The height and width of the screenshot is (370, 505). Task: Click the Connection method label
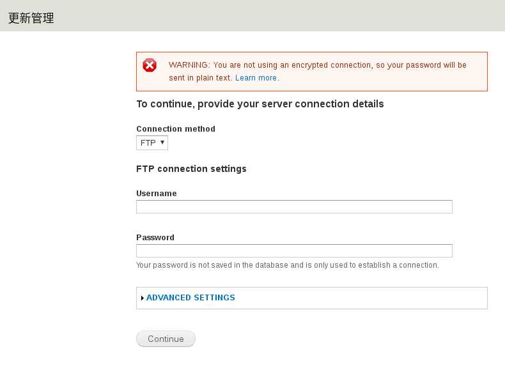(176, 129)
